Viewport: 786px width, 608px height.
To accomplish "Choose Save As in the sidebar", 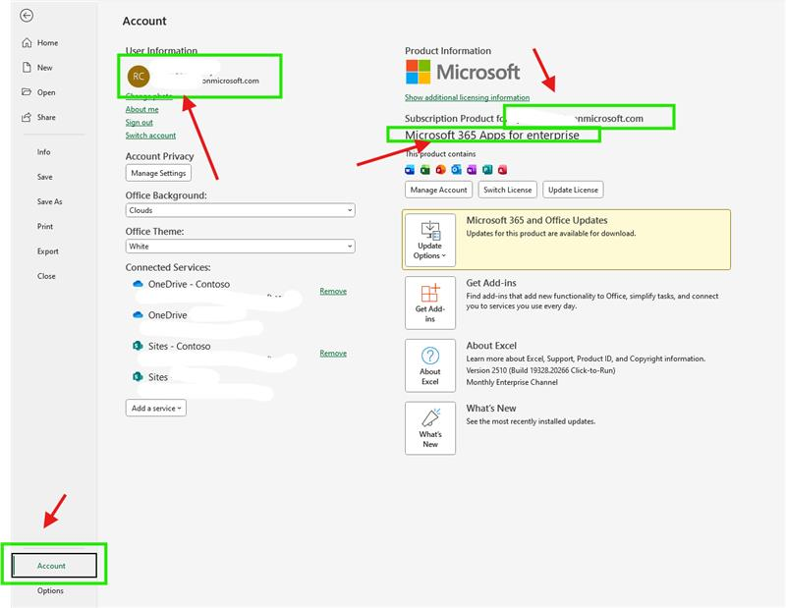I will (50, 201).
